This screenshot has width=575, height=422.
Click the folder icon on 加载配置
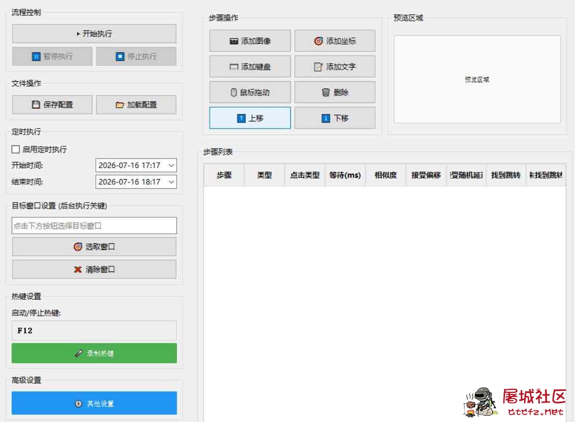[119, 105]
